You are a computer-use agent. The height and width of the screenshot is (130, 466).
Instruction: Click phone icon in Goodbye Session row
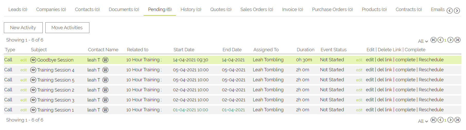point(105,60)
